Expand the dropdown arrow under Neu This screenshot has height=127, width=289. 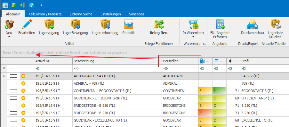[x=9, y=37]
